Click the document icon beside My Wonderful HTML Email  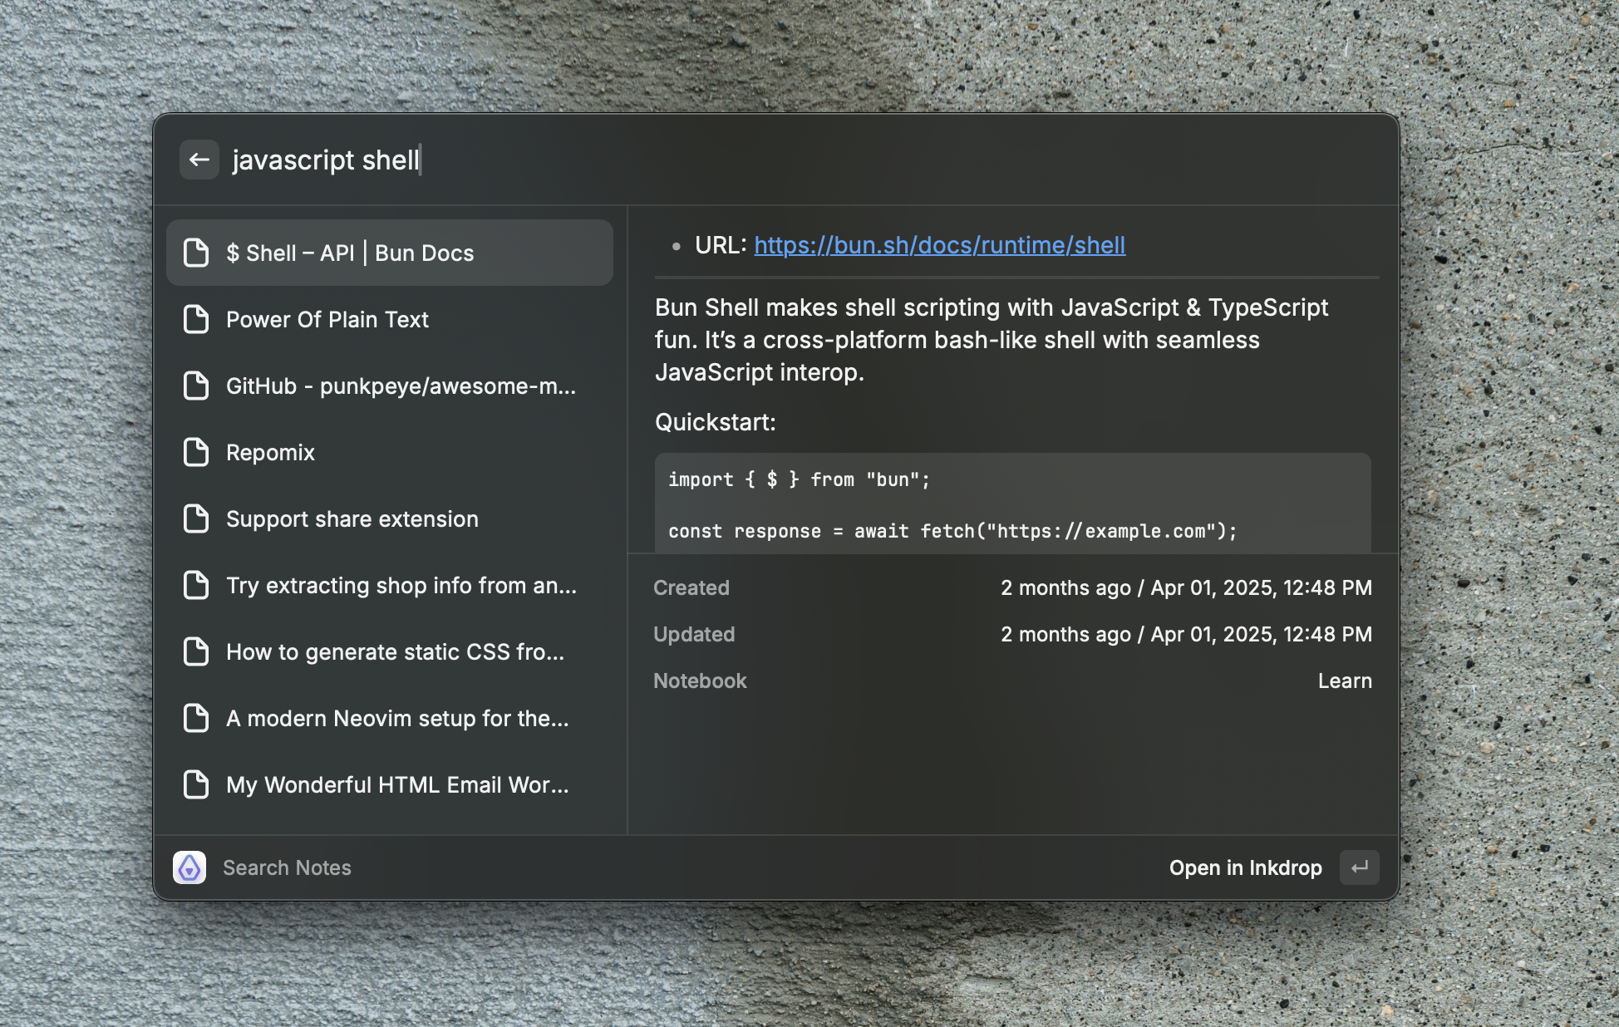coord(196,784)
